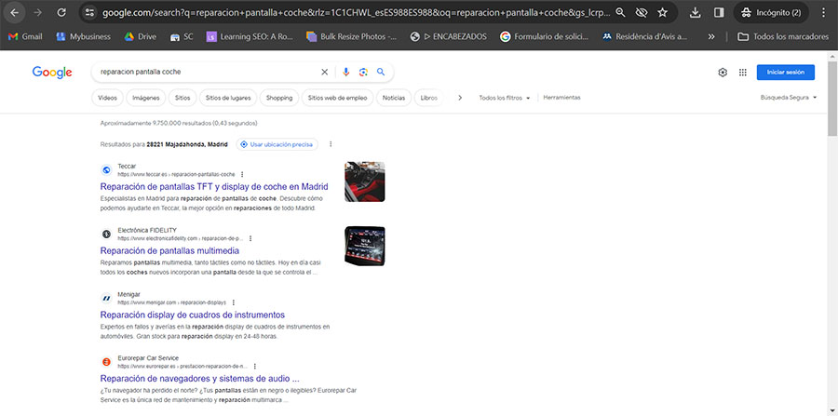Select the Sitios filter
Image resolution: width=838 pixels, height=416 pixels.
(182, 98)
